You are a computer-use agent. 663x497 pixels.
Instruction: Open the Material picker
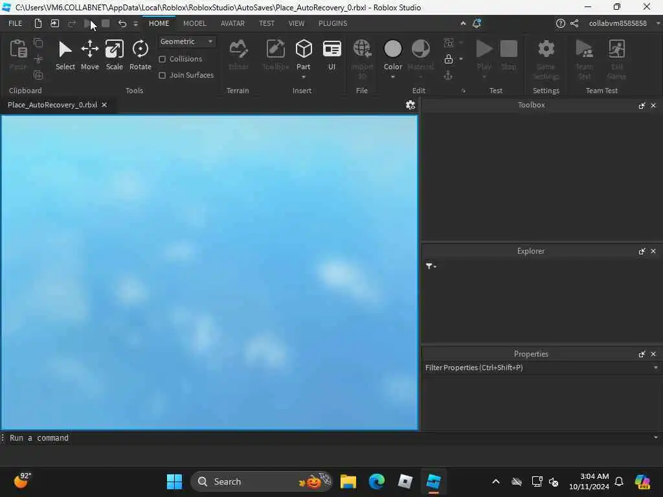pos(421,55)
